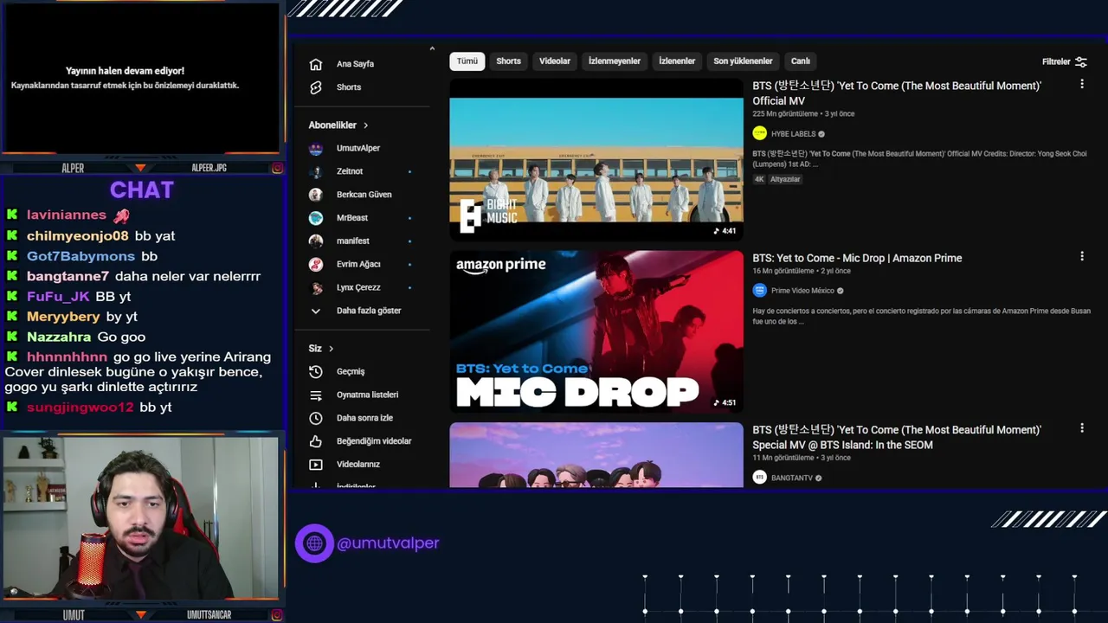Select the İzlenenler filter chip

click(x=677, y=61)
